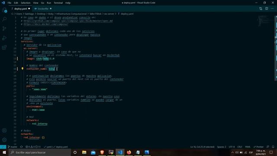This screenshot has width=277, height=156.
Task: Split the editor to the right
Action: click(x=267, y=9)
